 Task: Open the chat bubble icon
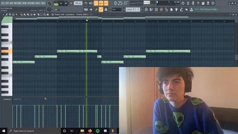click(213, 3)
